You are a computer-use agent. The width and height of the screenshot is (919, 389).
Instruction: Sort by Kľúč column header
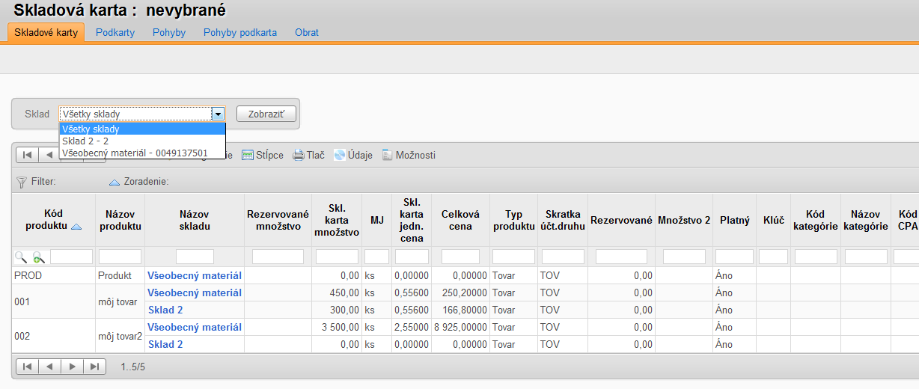click(x=773, y=221)
